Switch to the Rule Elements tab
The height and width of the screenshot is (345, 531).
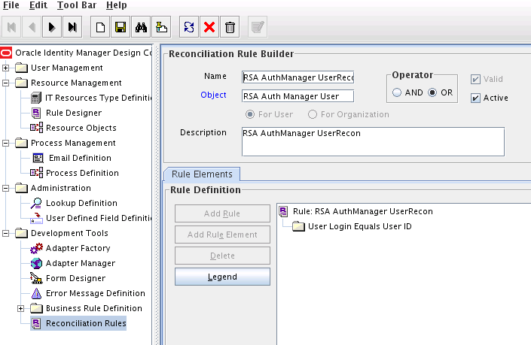(202, 174)
